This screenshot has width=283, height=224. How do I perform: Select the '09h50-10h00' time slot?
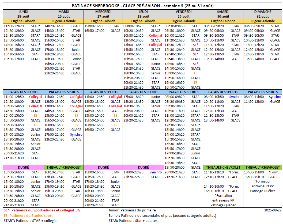point(175,31)
